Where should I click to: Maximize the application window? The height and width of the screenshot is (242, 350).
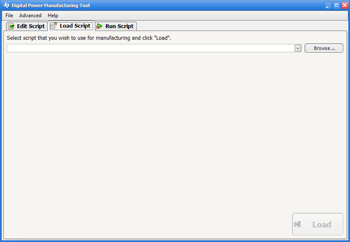click(x=336, y=5)
